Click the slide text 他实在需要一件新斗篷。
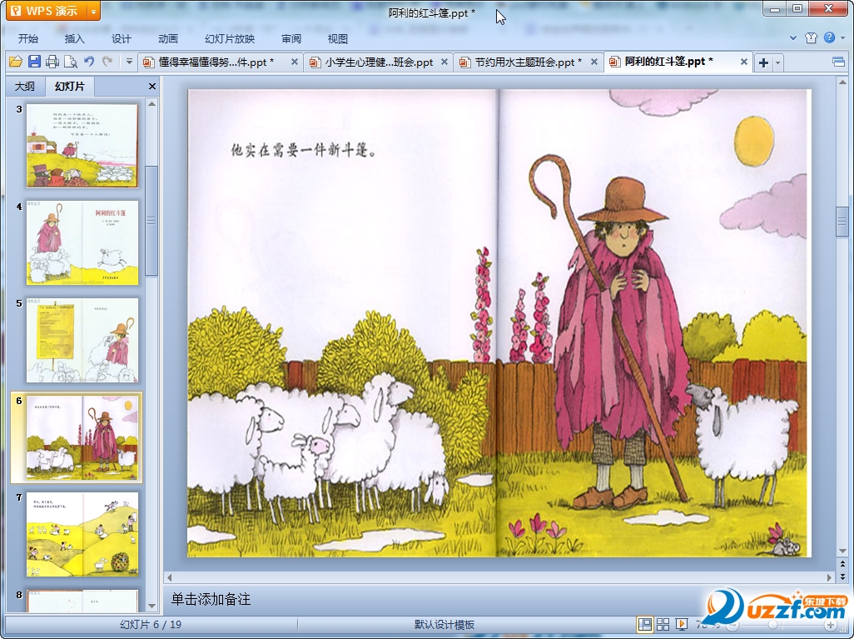 303,150
